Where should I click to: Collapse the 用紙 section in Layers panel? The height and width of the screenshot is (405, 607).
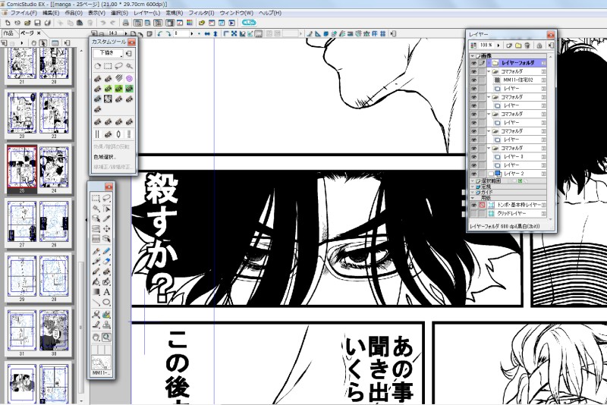[473, 198]
